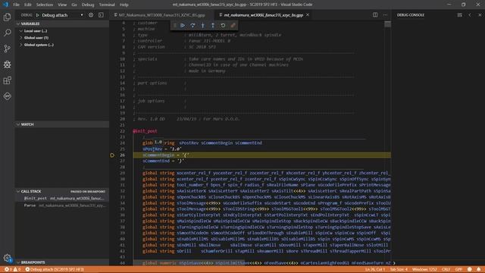The width and height of the screenshot is (485, 273).
Task: Restart the debug session
Action: click(x=223, y=25)
